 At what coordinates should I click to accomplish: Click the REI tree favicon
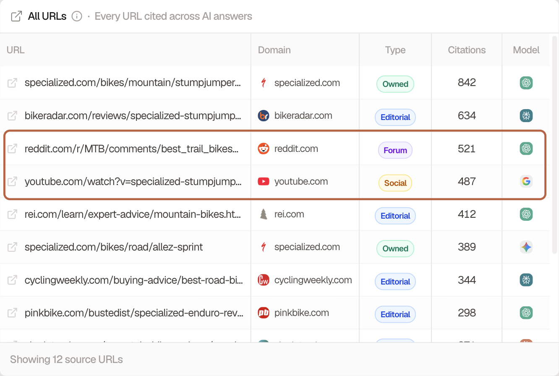point(264,214)
